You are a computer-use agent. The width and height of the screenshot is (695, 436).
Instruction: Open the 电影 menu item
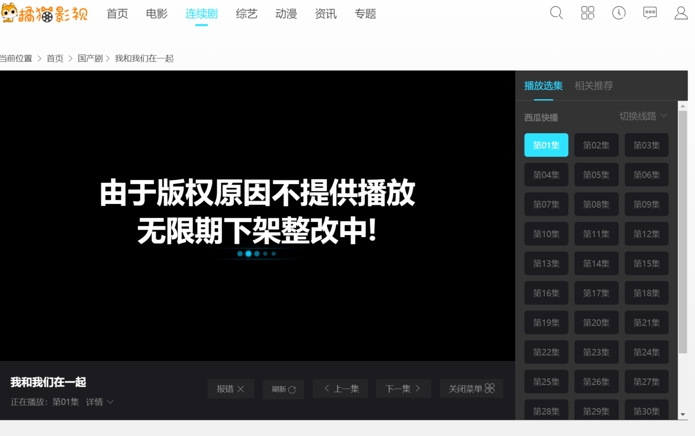click(x=157, y=14)
